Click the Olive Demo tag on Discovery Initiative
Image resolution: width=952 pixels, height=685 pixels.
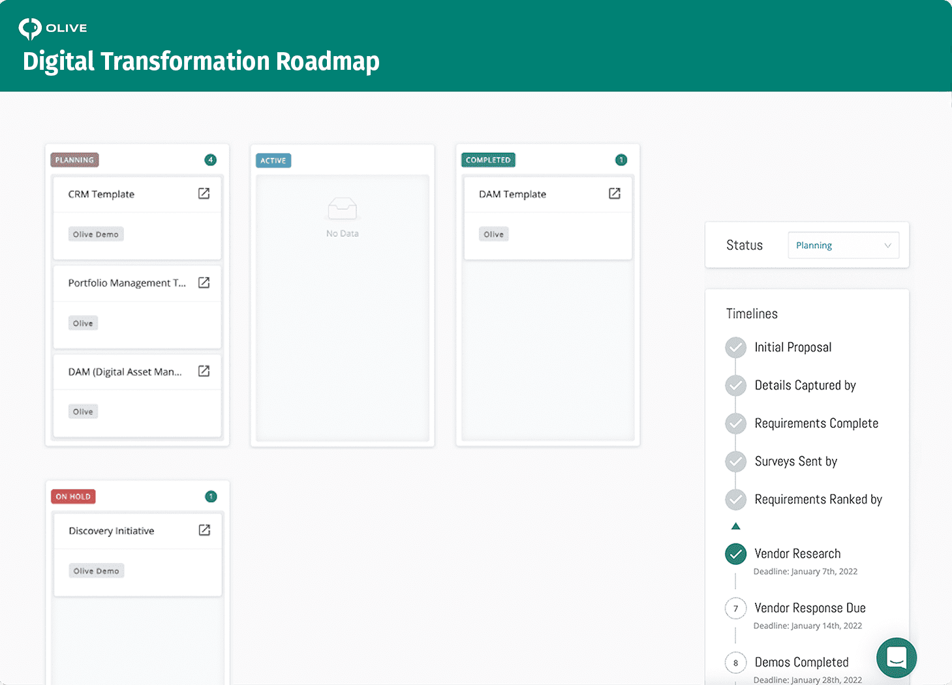[96, 570]
